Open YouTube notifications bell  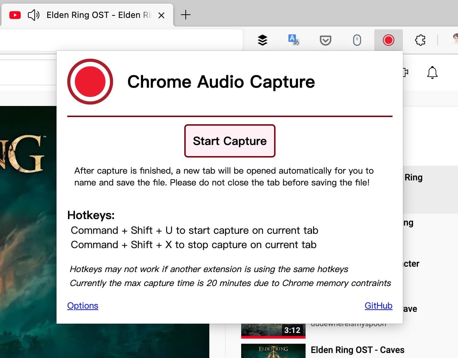pyautogui.click(x=432, y=72)
